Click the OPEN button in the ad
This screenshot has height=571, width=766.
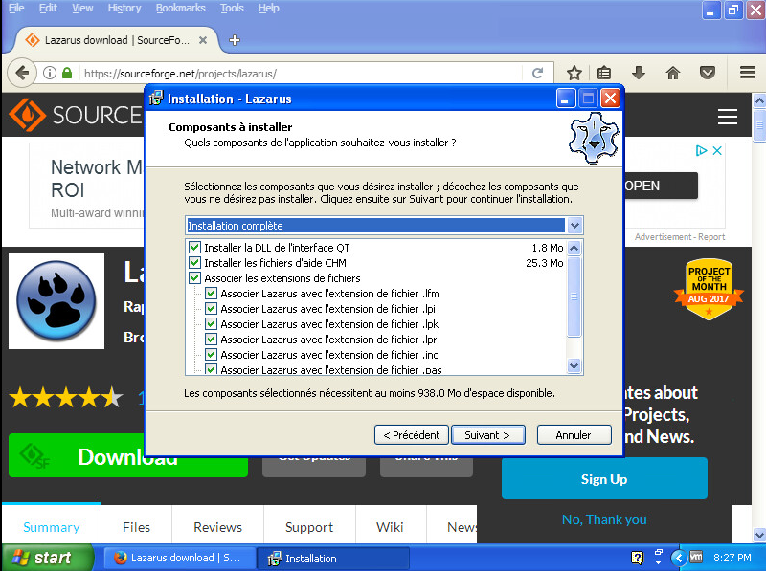pos(661,186)
